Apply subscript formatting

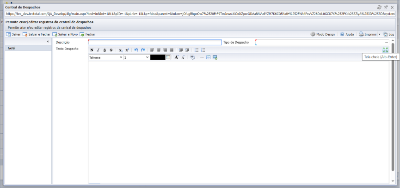click(x=121, y=50)
